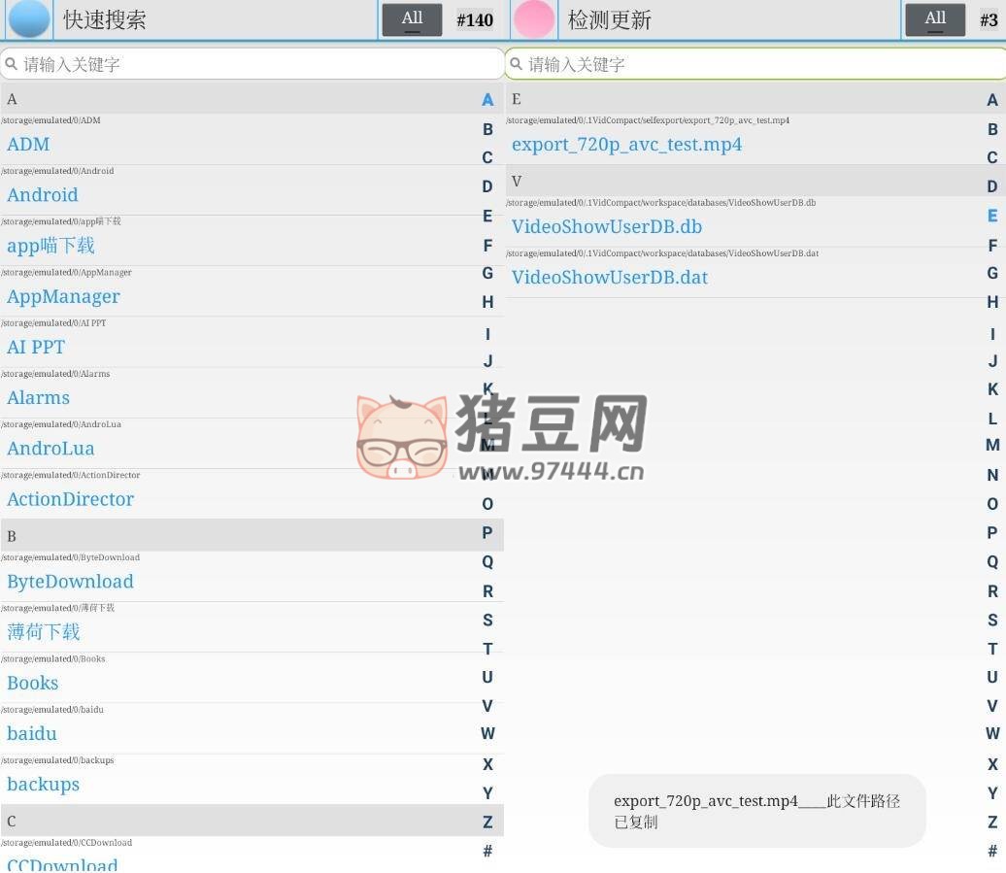The width and height of the screenshot is (1006, 873).
Task: Open the AppManager folder
Action: 64,296
